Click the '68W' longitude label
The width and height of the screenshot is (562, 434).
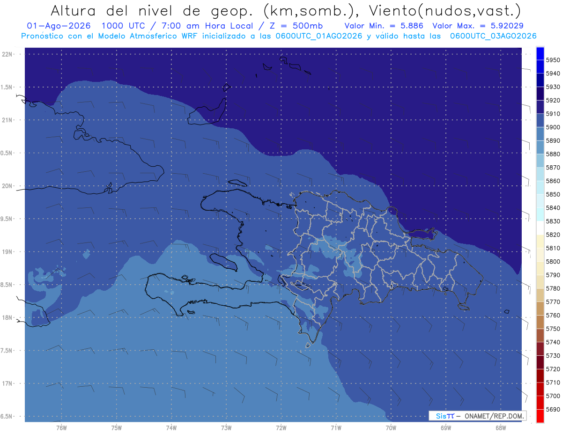coord(501,427)
